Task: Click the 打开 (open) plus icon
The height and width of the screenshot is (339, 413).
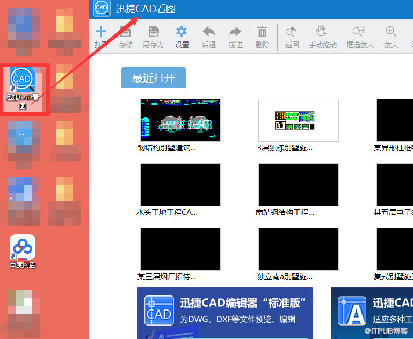Action: tap(101, 32)
